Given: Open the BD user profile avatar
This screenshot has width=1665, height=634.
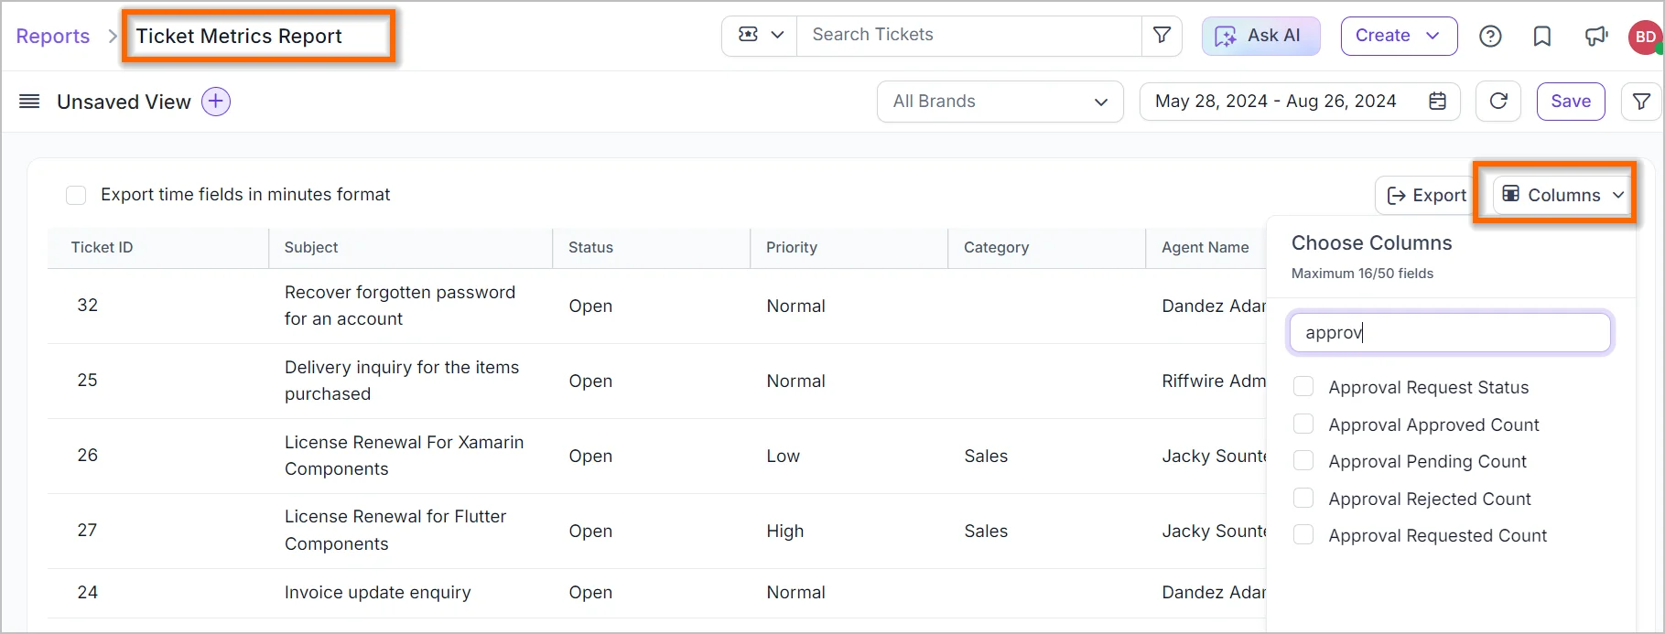Looking at the screenshot, I should coord(1645,37).
